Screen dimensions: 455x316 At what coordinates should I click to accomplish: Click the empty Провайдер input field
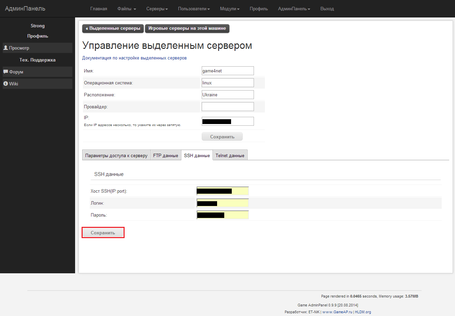(228, 107)
